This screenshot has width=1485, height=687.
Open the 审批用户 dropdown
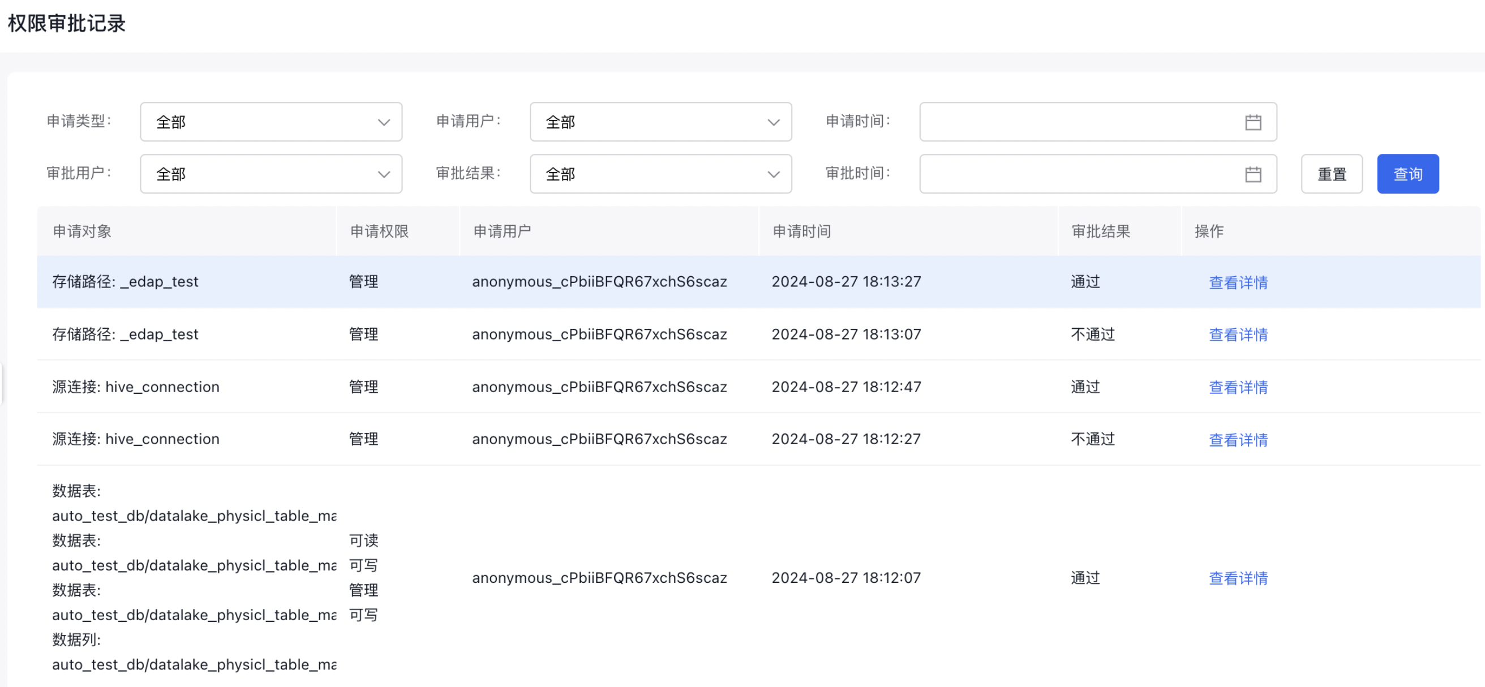[271, 174]
